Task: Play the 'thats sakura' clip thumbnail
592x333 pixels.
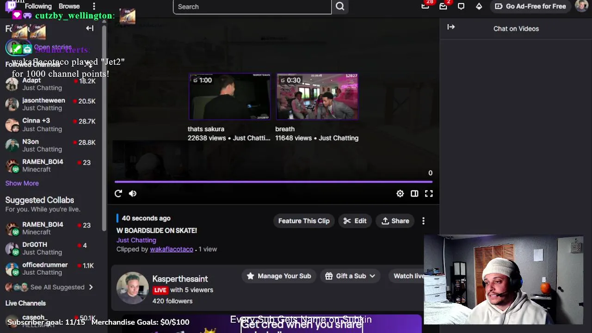Action: click(x=229, y=97)
